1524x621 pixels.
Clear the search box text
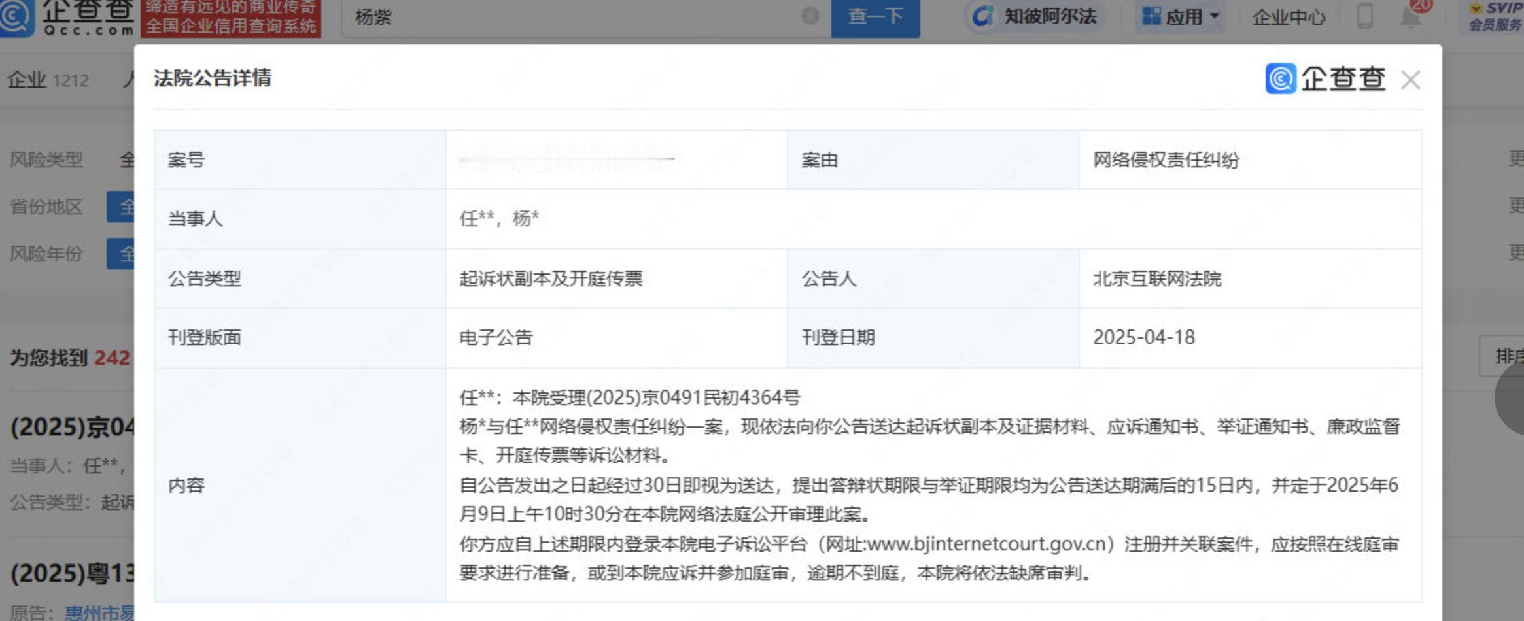(810, 16)
